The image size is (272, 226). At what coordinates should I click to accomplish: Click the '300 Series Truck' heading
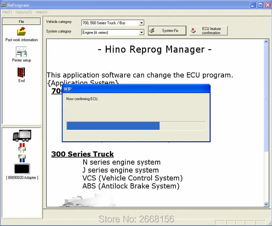coord(82,154)
